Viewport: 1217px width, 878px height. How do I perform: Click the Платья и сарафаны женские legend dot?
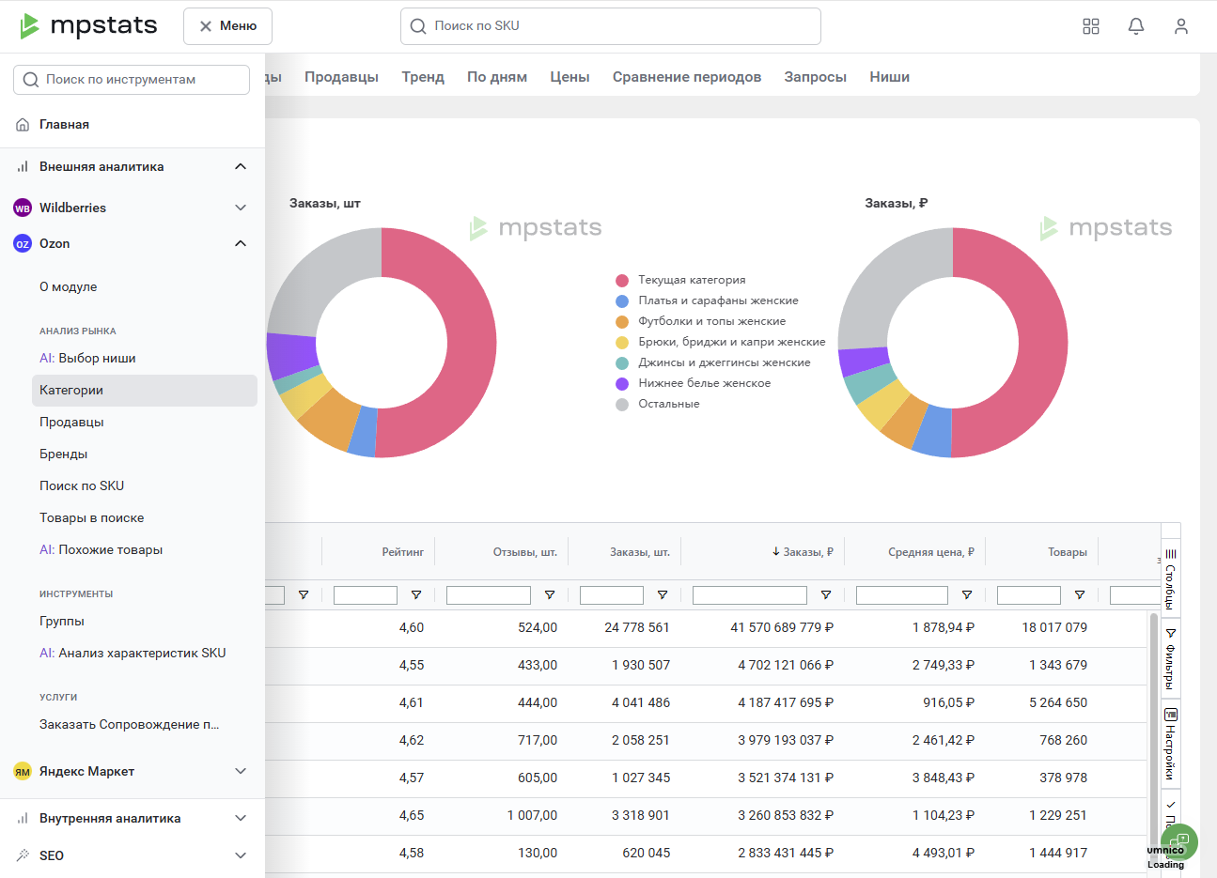(622, 301)
